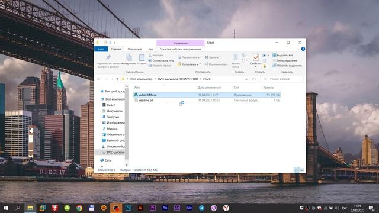This screenshot has height=213, width=379.
Task: Click the Copy icon in the ribbon
Action: (129, 57)
